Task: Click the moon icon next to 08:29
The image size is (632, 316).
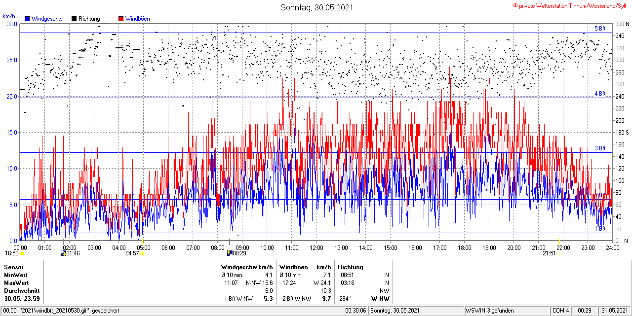Action: pos(230,253)
